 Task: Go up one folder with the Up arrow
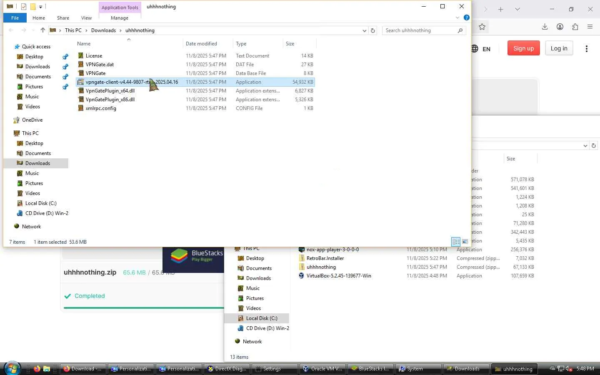click(42, 30)
